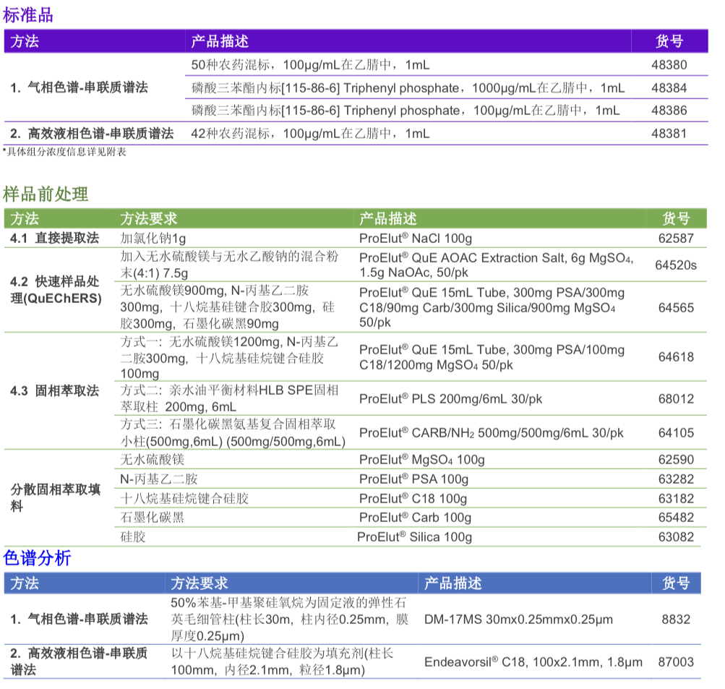Select product number 64565
The width and height of the screenshot is (725, 689).
[676, 307]
